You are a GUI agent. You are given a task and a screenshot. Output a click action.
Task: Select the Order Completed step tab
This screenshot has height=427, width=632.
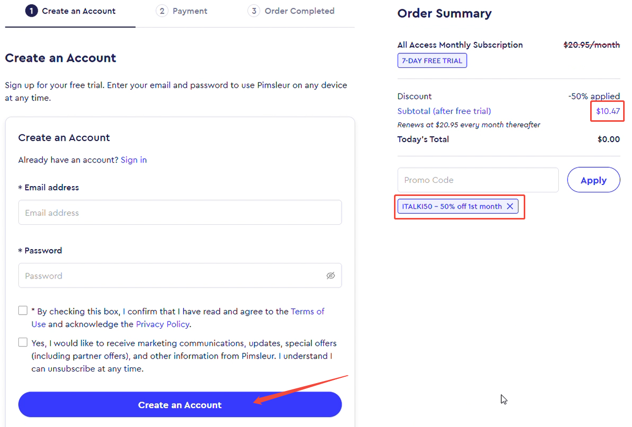(x=291, y=11)
